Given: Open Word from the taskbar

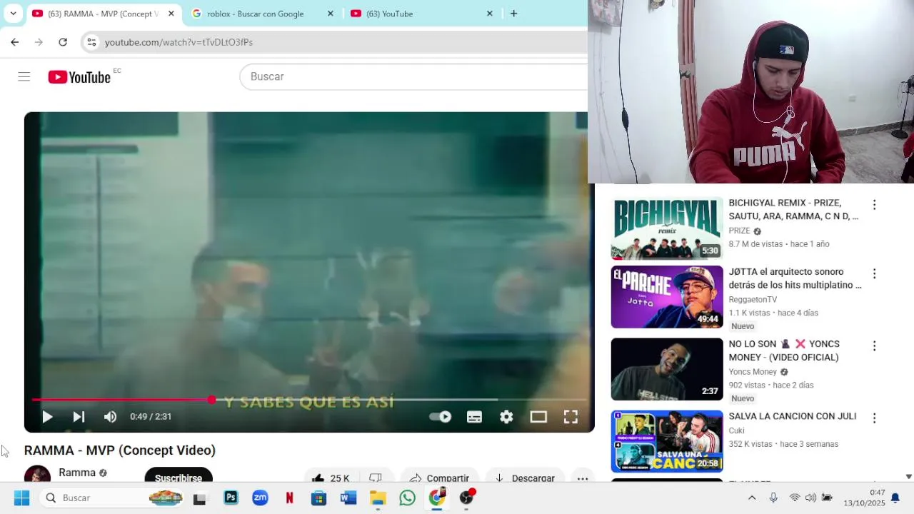Looking at the screenshot, I should pyautogui.click(x=348, y=498).
